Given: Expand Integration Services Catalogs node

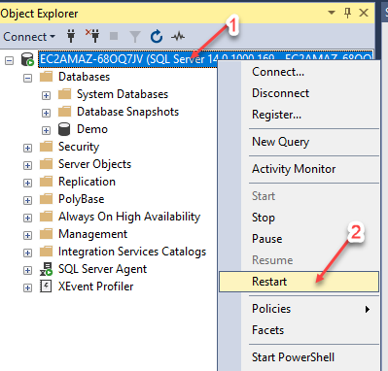Looking at the screenshot, I should 28,253.
